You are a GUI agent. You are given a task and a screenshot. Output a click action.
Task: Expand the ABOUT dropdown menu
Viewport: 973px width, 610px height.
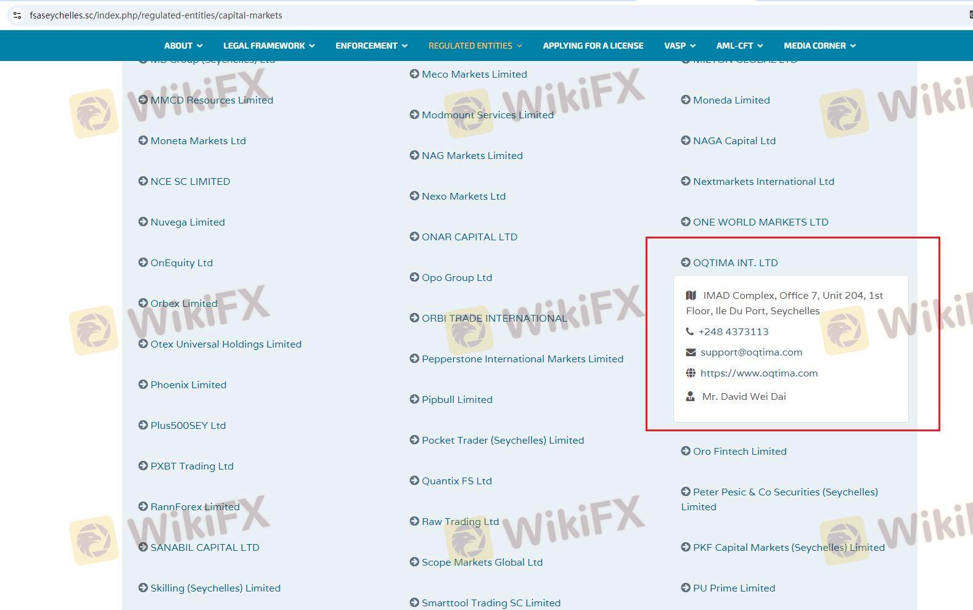point(183,46)
